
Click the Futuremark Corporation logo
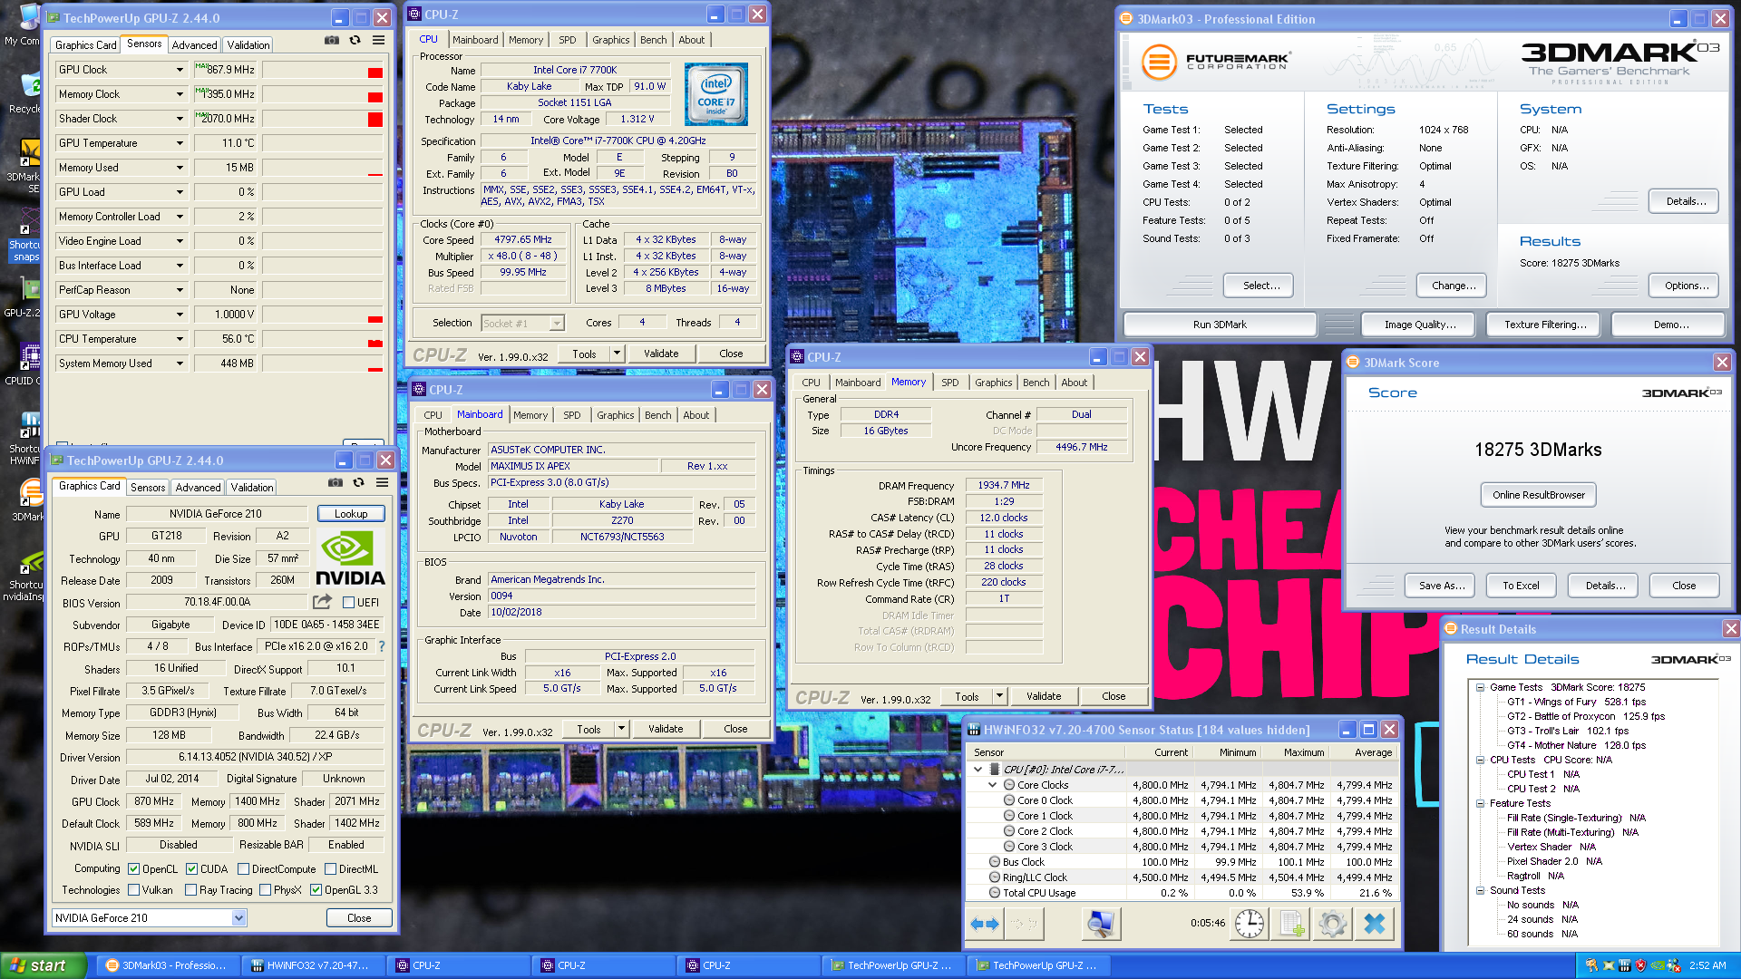coord(1215,62)
